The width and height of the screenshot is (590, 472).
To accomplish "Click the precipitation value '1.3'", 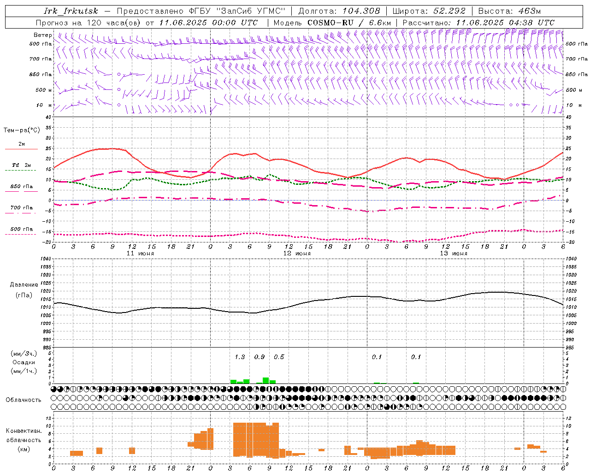I will tap(240, 357).
